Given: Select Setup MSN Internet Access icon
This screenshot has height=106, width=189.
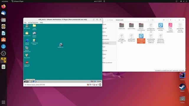Looking at the screenshot, I should (27, 64).
